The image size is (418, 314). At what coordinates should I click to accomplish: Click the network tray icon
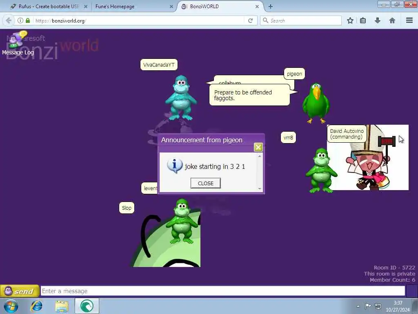click(x=378, y=306)
